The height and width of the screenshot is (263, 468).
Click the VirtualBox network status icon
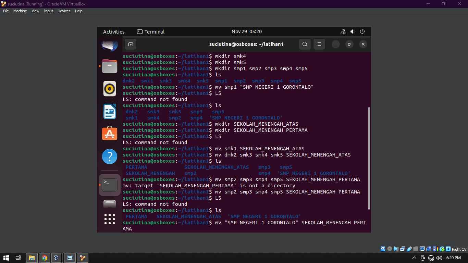pyautogui.click(x=403, y=249)
